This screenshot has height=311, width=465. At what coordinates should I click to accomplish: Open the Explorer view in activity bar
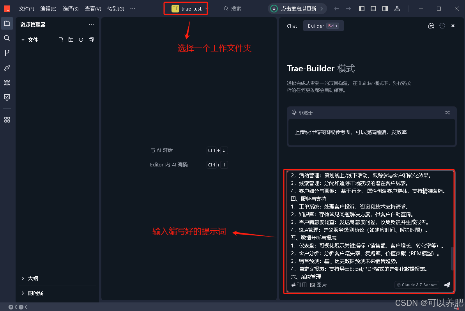pyautogui.click(x=7, y=23)
